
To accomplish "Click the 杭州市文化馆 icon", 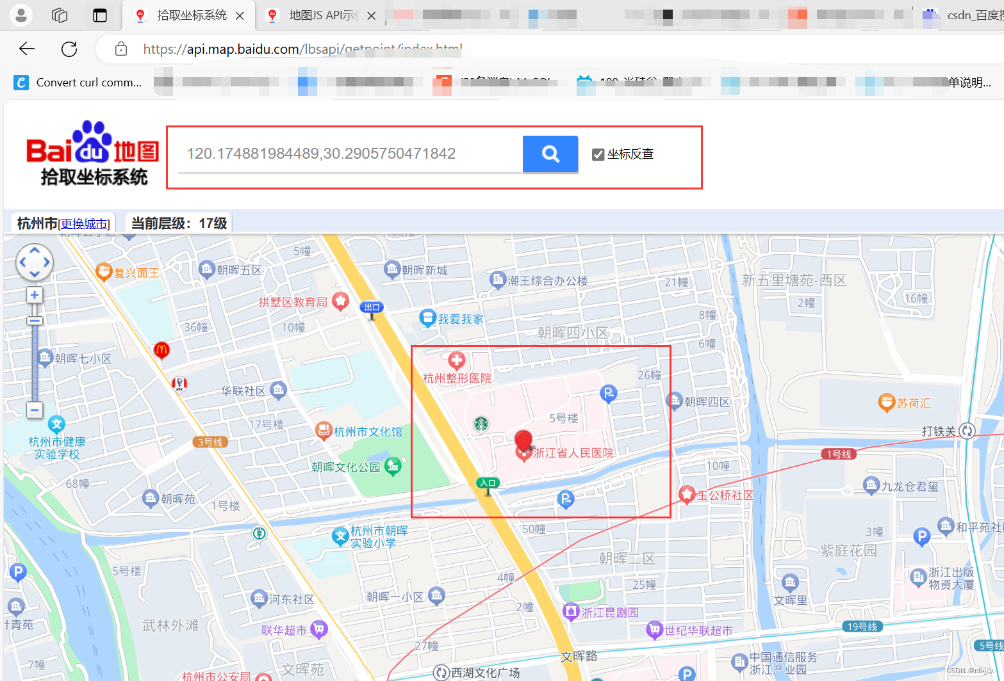I will tap(324, 431).
